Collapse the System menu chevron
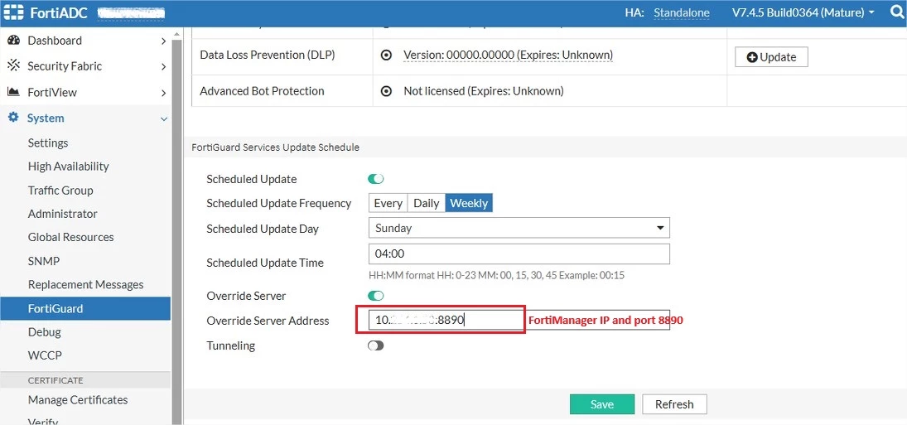Screen dimensions: 907x425 click(x=164, y=118)
